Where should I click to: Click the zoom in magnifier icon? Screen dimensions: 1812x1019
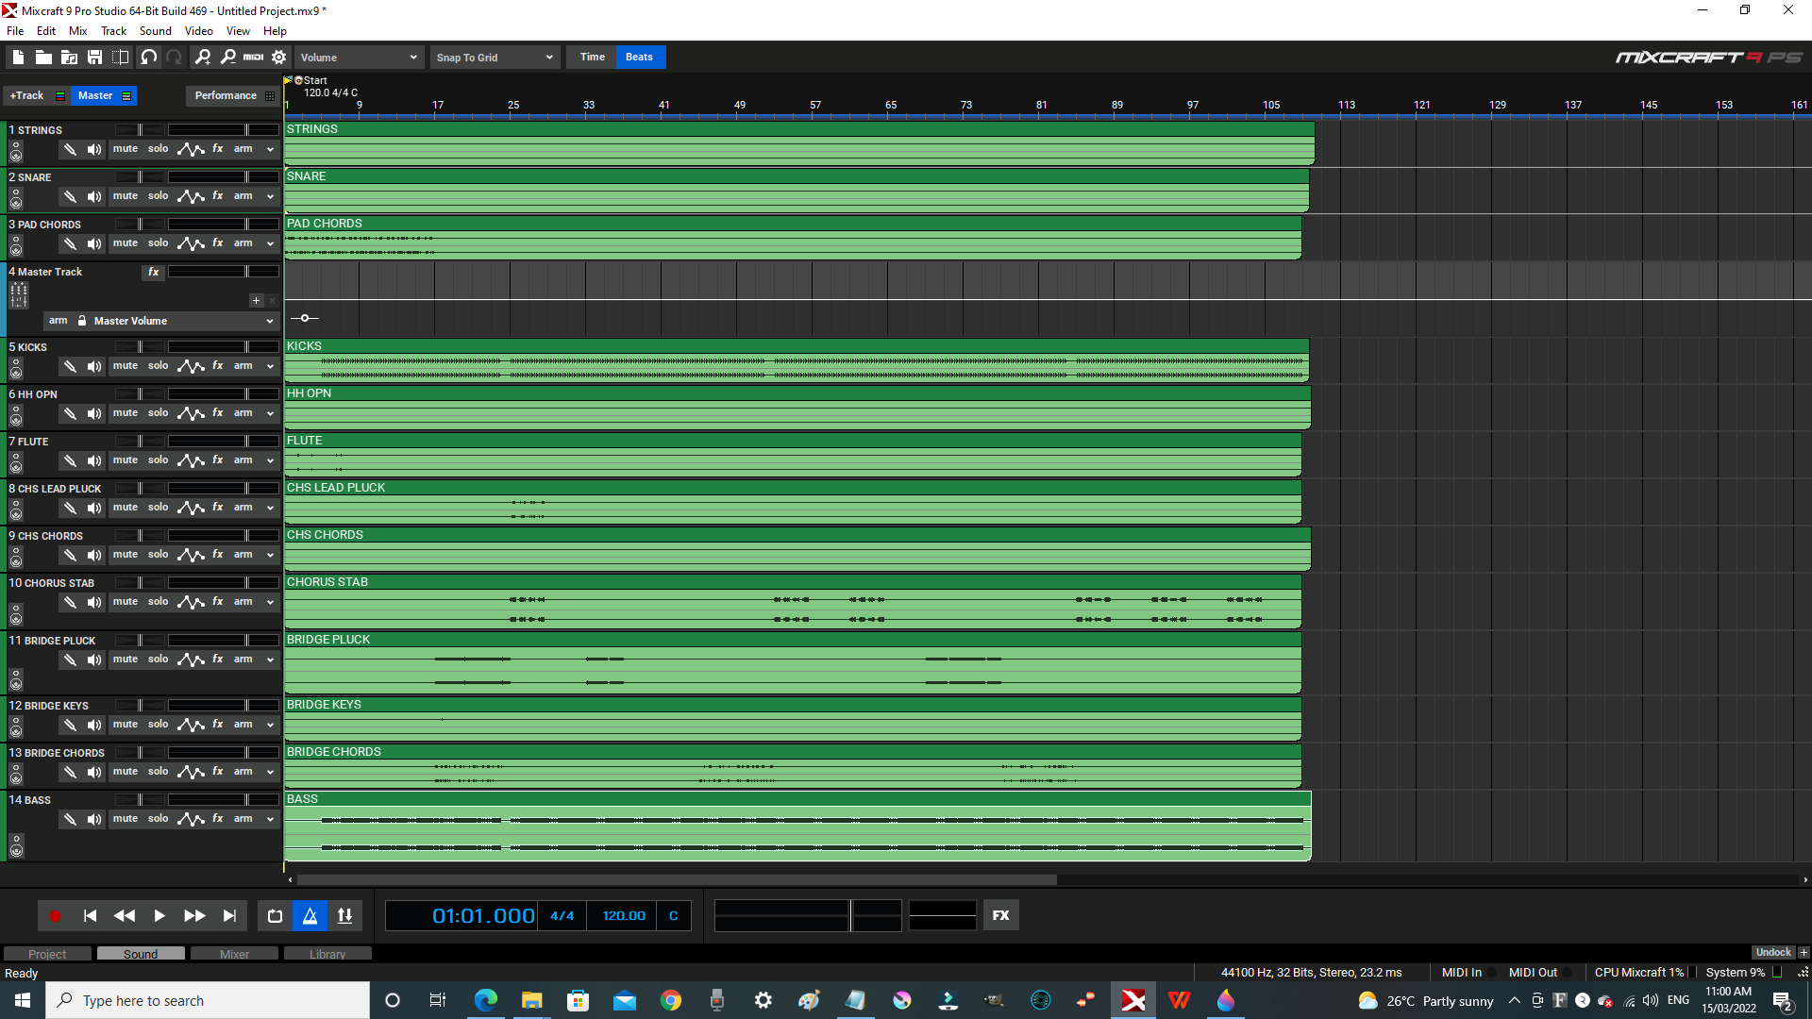pyautogui.click(x=203, y=58)
